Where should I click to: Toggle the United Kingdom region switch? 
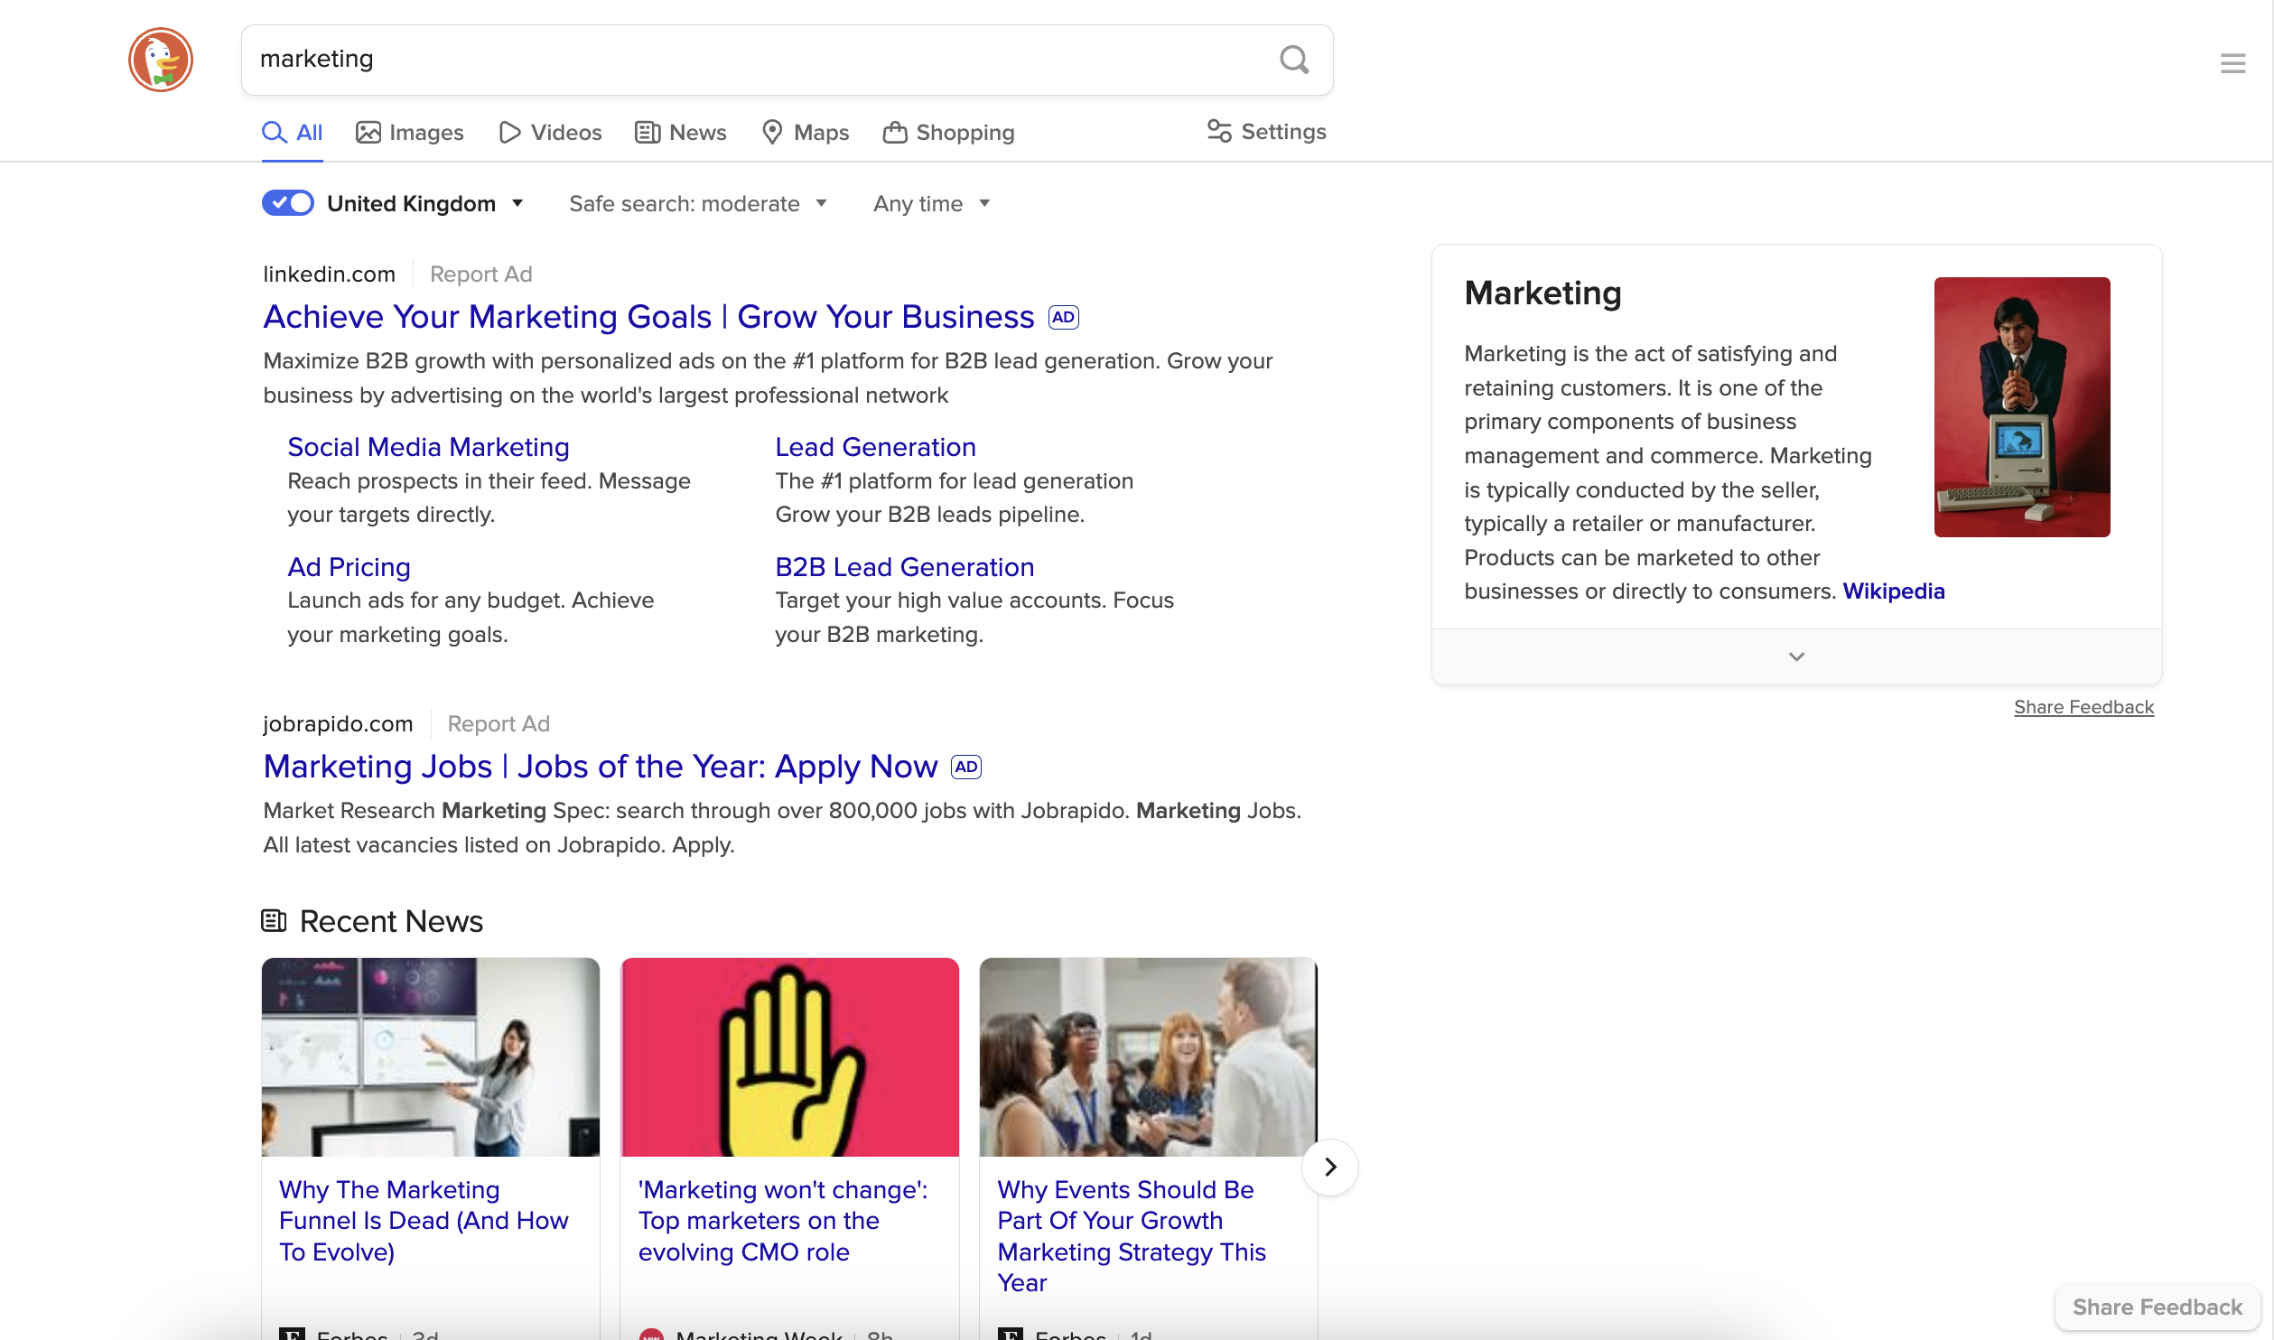pos(288,203)
